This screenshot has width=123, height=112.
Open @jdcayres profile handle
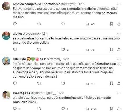click(69, 4)
